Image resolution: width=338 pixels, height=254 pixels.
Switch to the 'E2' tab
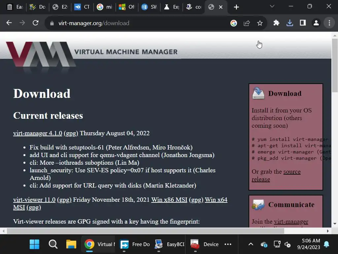pos(60,7)
